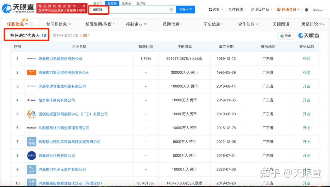Open the 舆情讨论 99+ tab

[313, 24]
